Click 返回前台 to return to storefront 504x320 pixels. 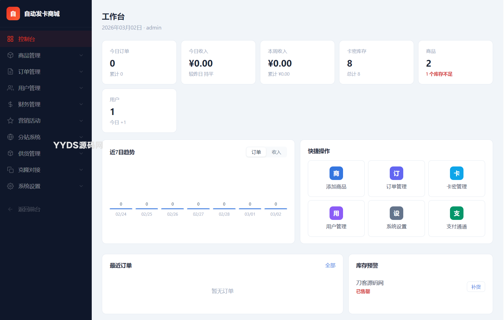click(x=29, y=209)
